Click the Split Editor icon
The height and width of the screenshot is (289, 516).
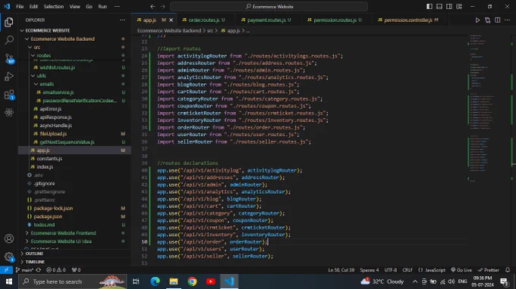pos(497,20)
